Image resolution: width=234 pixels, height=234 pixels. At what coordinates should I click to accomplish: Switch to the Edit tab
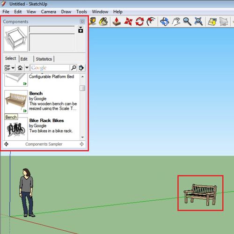[x=24, y=59]
